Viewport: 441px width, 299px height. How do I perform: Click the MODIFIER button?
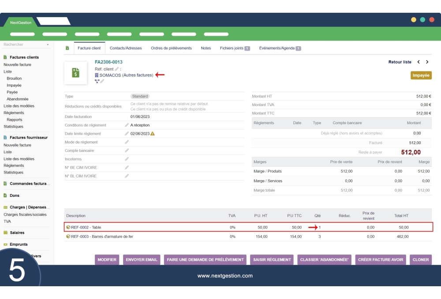click(x=107, y=260)
